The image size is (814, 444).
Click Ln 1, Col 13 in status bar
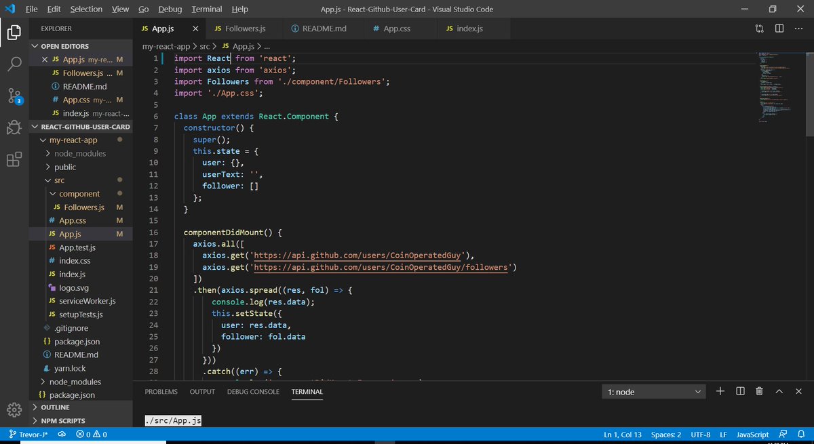[x=623, y=435]
